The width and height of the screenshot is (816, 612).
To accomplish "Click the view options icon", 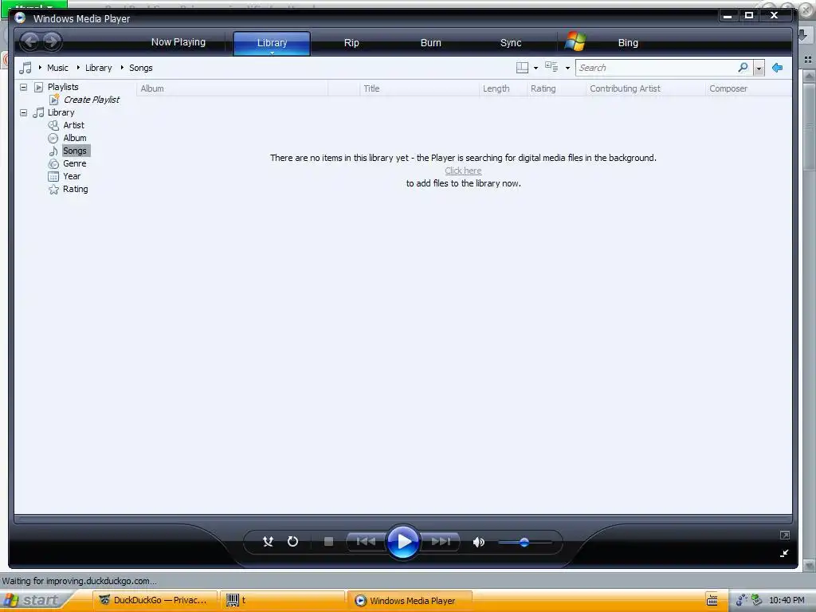I will click(x=551, y=67).
